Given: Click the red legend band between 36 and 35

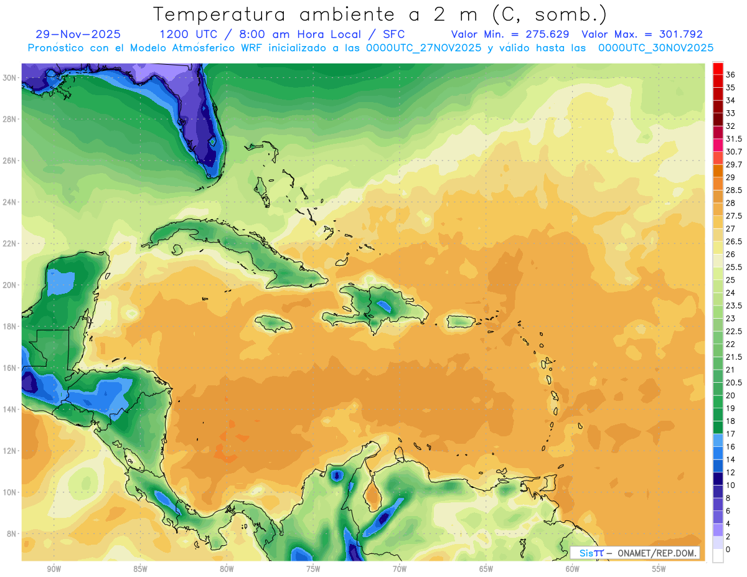Looking at the screenshot, I should click(718, 81).
